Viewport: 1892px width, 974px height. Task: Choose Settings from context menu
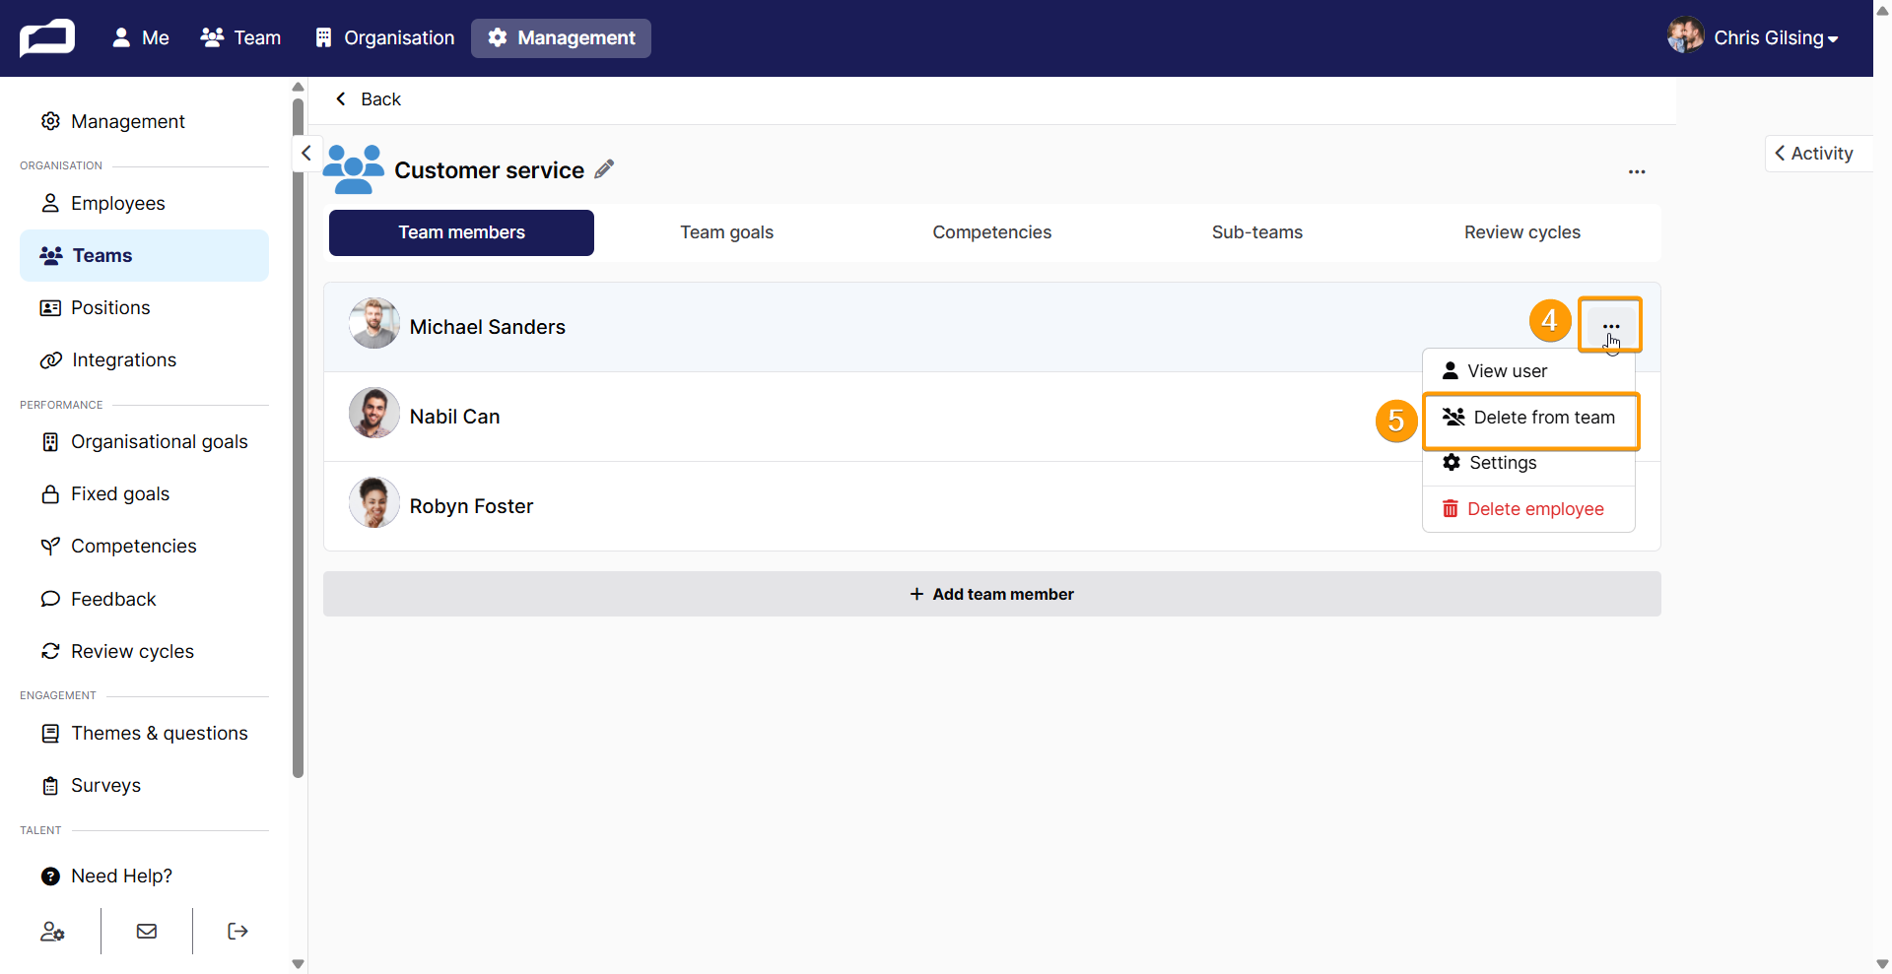1528,463
